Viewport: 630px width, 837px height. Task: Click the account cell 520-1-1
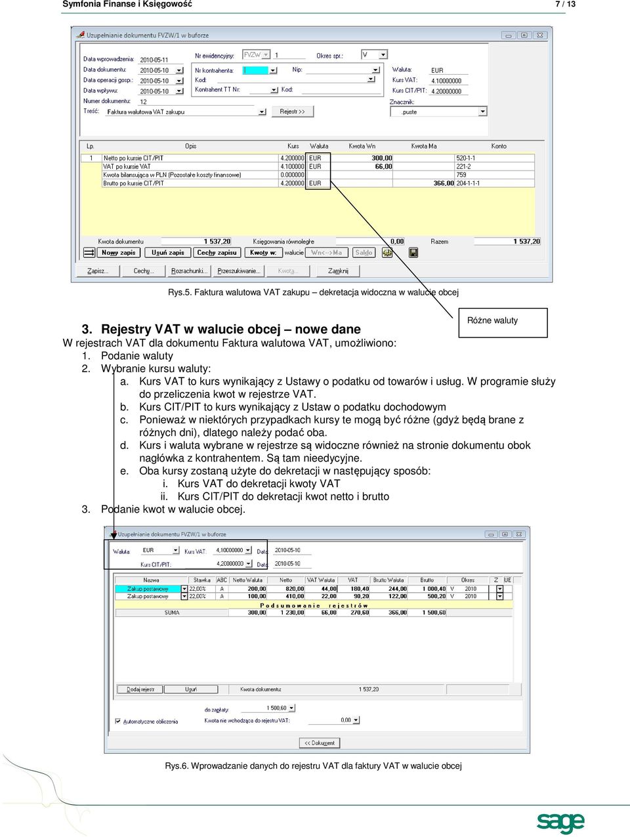495,158
